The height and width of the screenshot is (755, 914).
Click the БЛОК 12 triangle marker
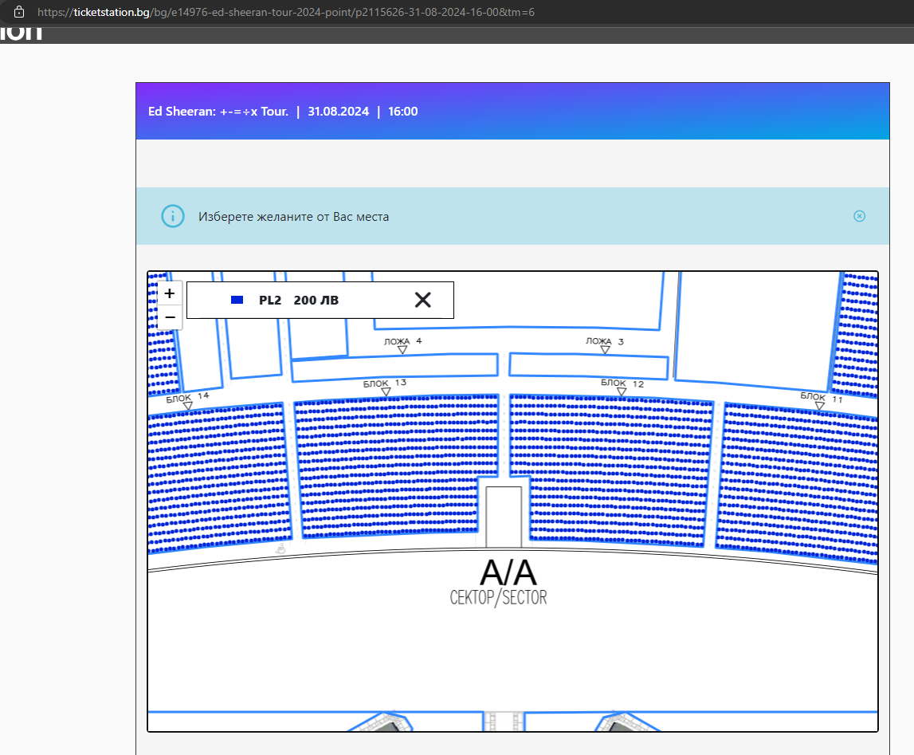[622, 392]
